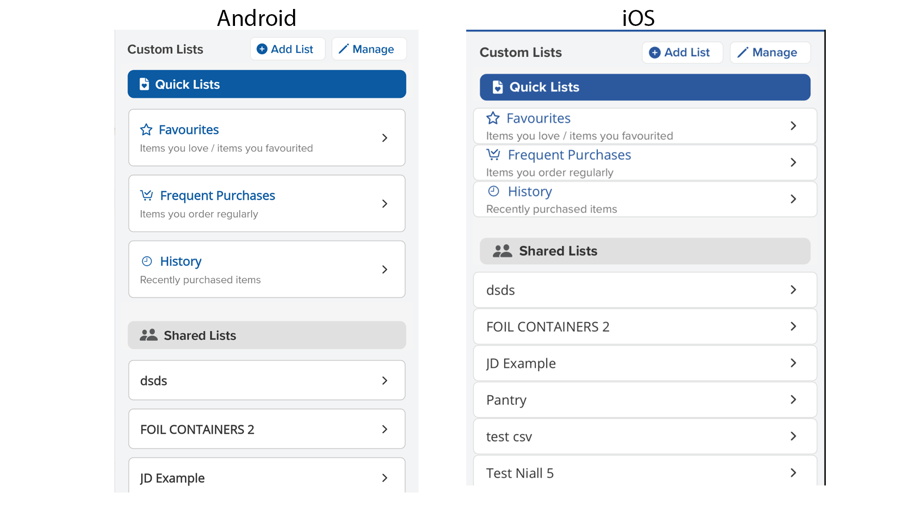The height and width of the screenshot is (509, 906).
Task: Expand the Android Favourites chevron arrow
Action: [385, 138]
